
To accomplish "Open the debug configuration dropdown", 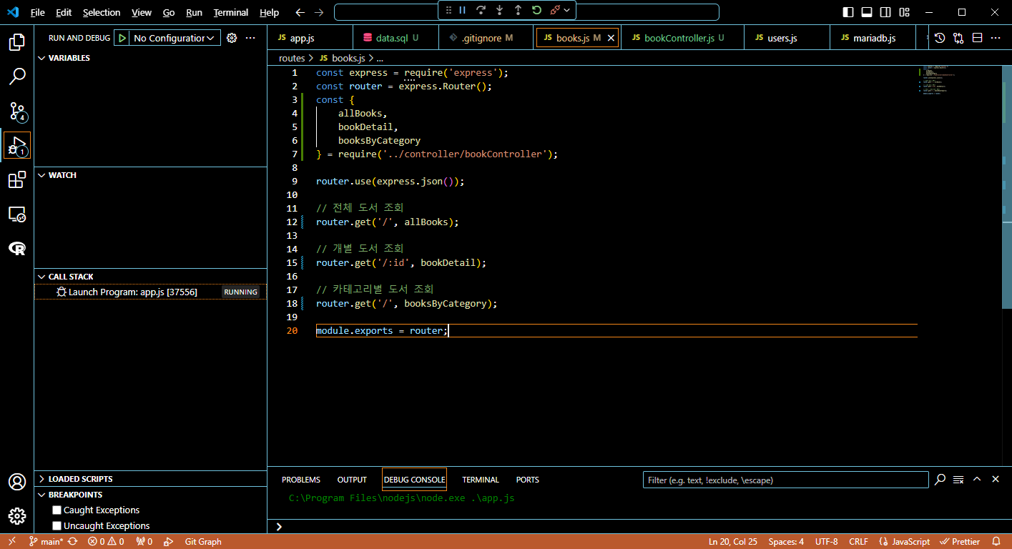I will (x=175, y=38).
